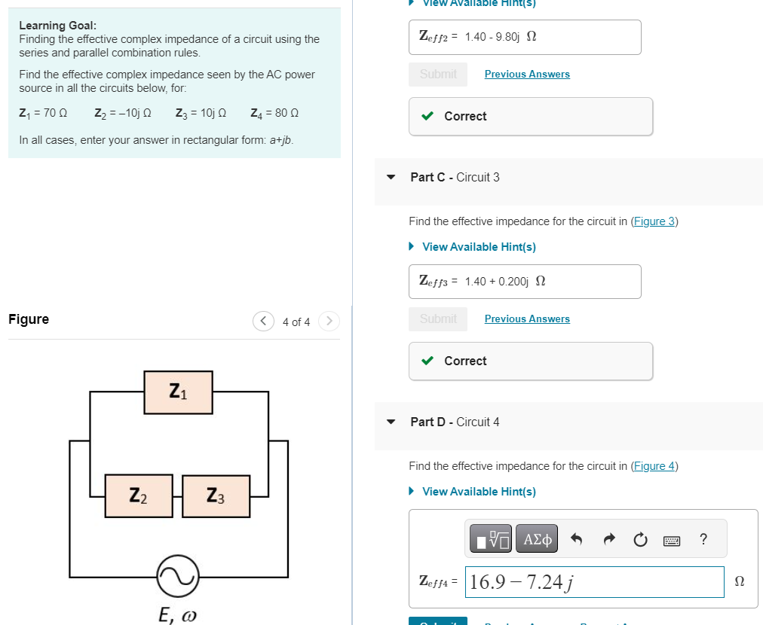Expand View Available Hint(s) for Part D
763x625 pixels.
click(x=479, y=491)
